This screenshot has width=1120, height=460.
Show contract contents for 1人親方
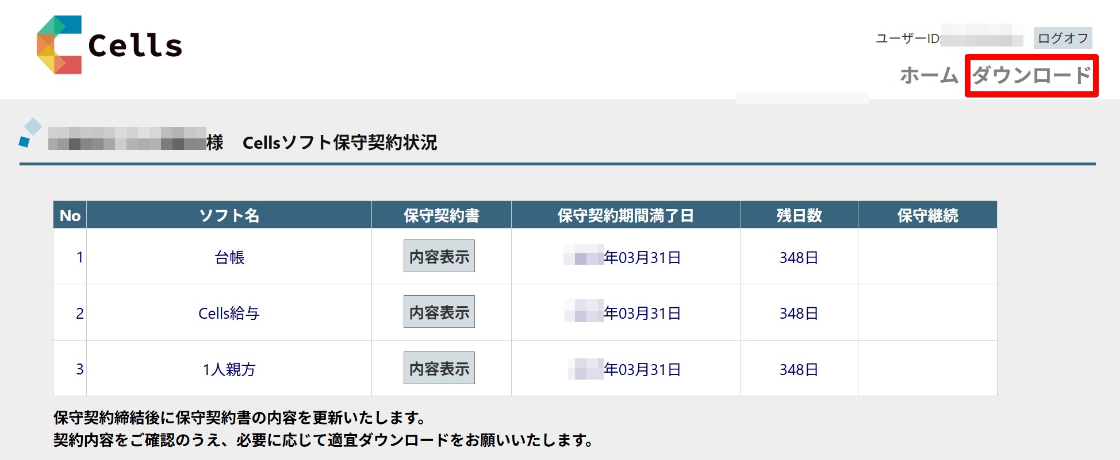tap(439, 368)
